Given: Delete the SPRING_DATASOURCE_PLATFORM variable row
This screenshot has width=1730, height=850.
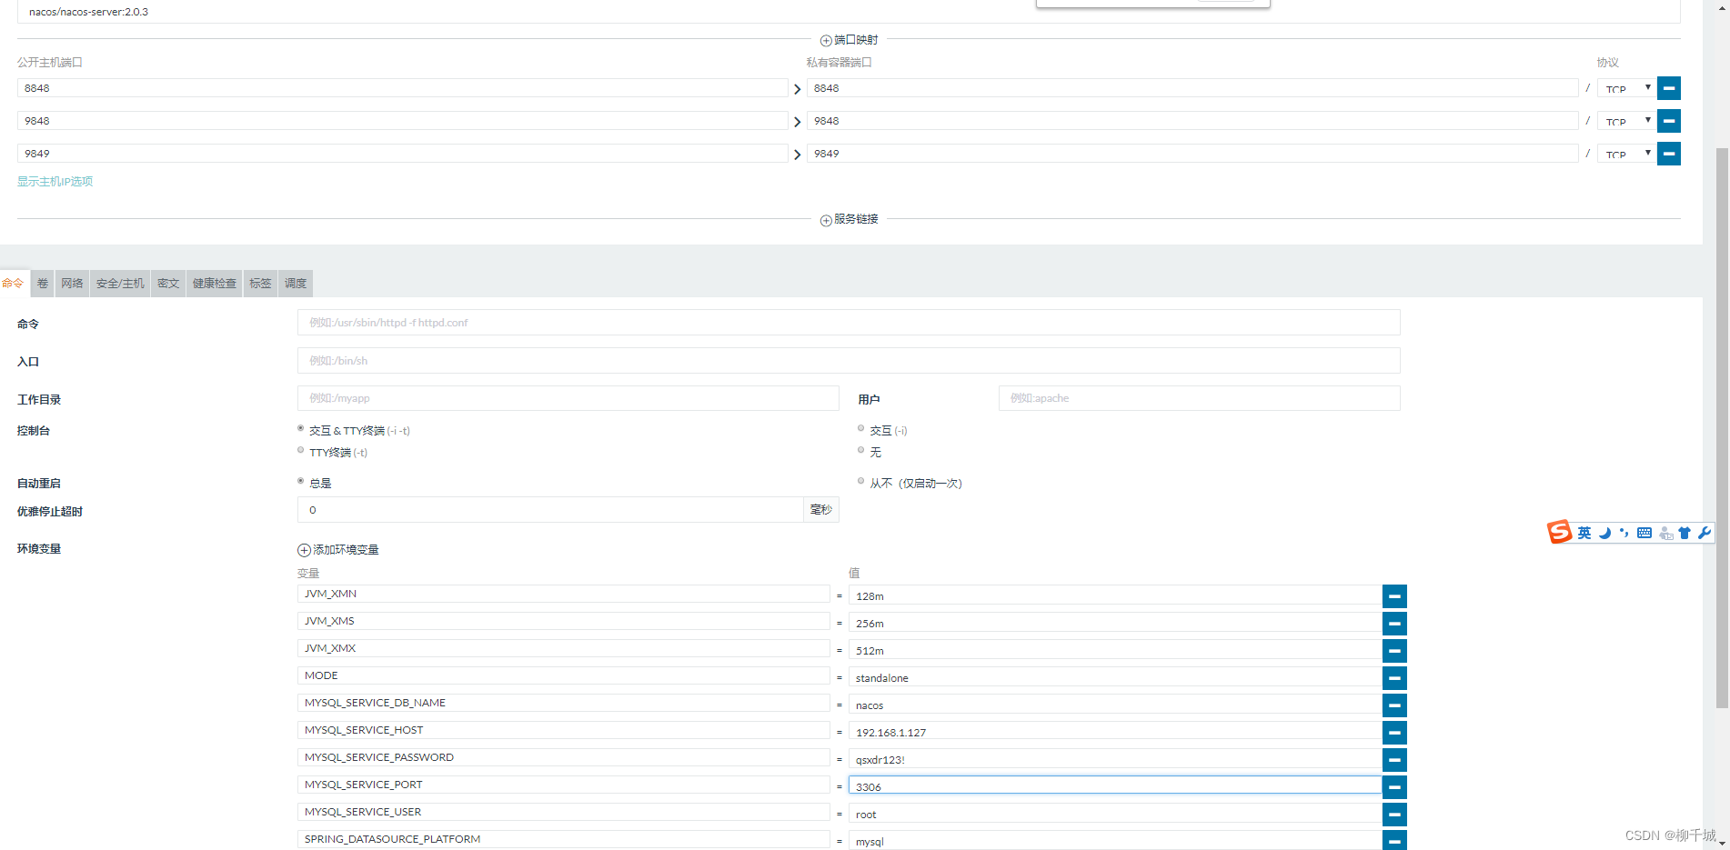Looking at the screenshot, I should coord(1394,841).
